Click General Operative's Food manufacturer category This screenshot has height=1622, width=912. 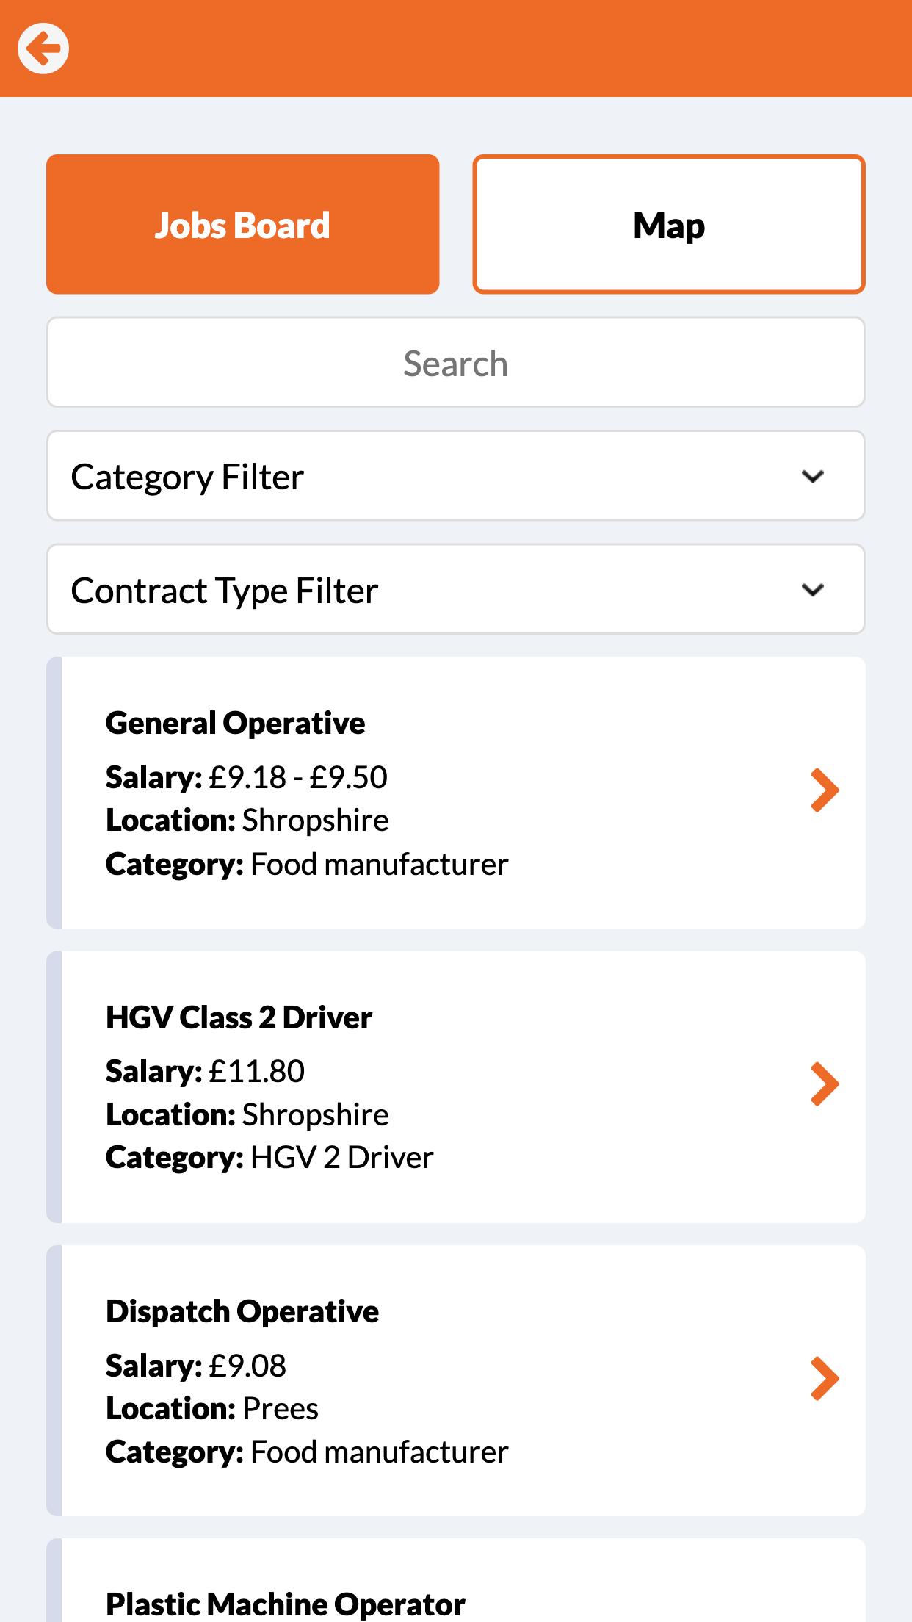coord(379,864)
